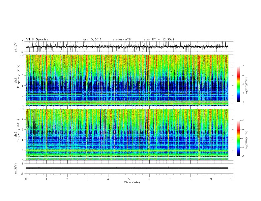Click the '-7' label on ch.2 color bar
Viewport: 261px width, 201px height.
243,156
